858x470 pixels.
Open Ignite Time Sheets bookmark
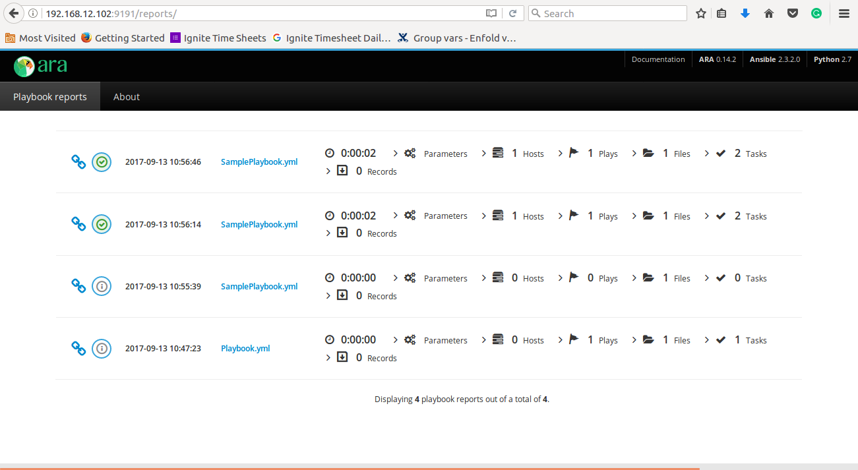(x=218, y=38)
